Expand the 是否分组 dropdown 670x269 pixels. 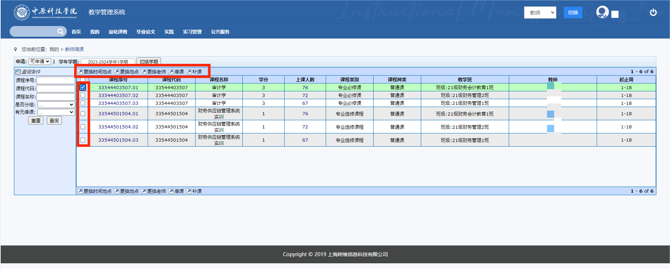click(56, 105)
